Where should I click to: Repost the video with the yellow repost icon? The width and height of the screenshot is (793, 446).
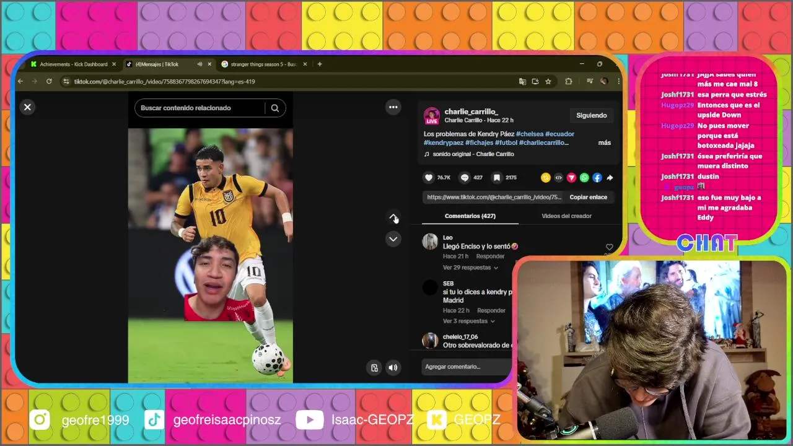pos(545,178)
